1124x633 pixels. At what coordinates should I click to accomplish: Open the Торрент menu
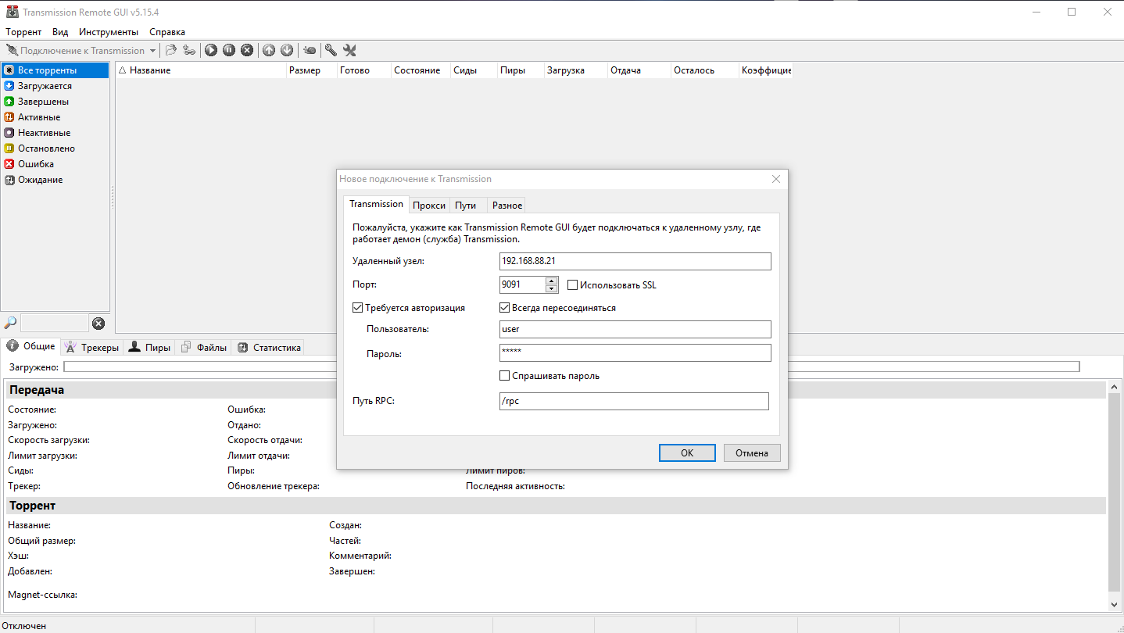coord(23,32)
